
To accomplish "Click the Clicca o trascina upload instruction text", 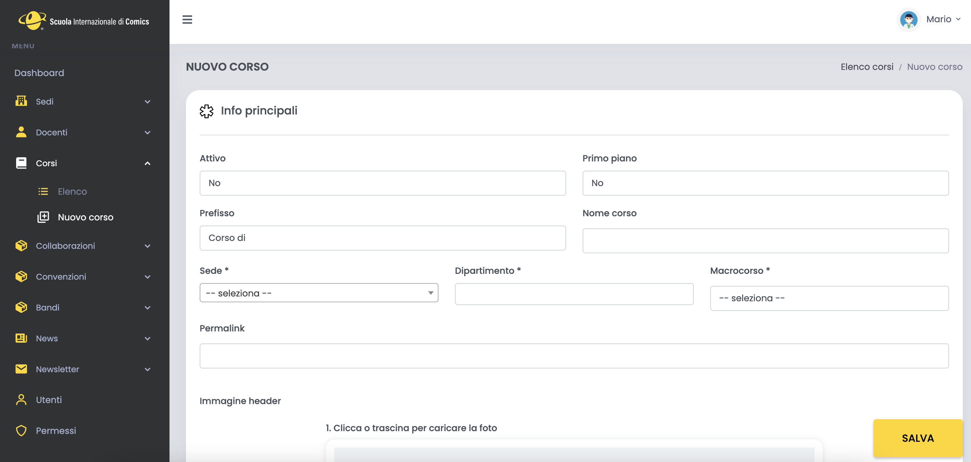I will (411, 428).
